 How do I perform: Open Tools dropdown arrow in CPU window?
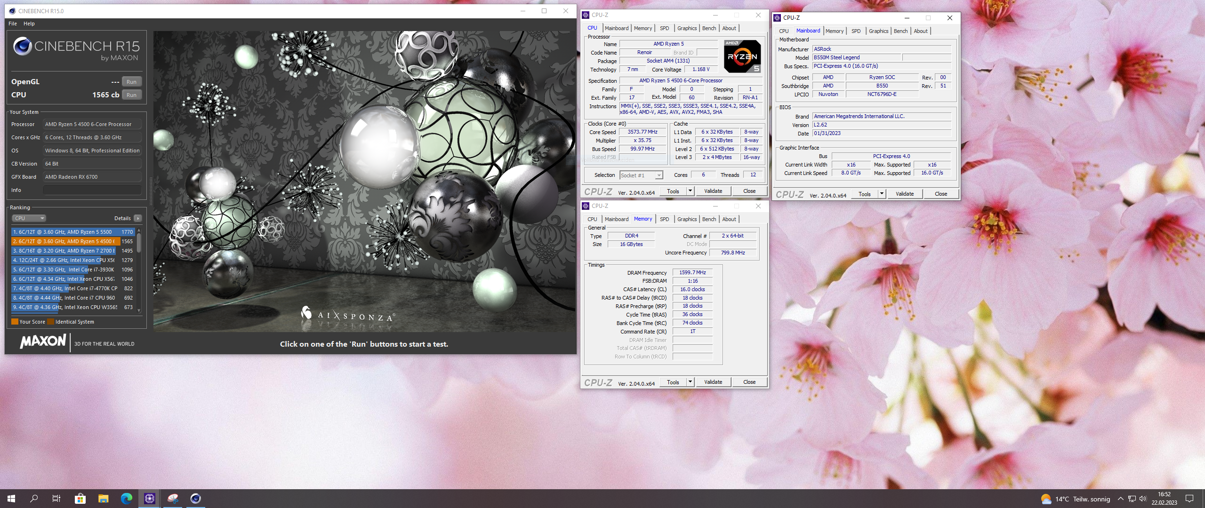click(691, 191)
